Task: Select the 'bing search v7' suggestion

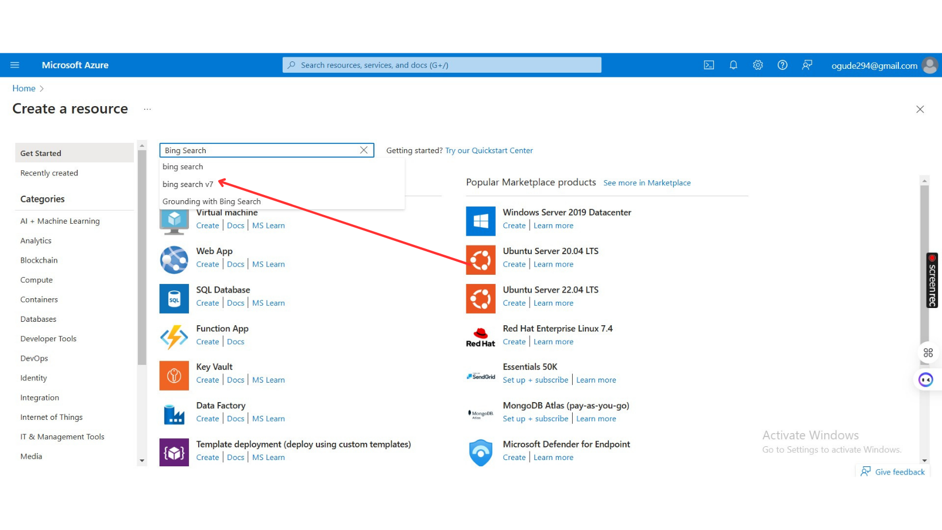Action: 188,184
